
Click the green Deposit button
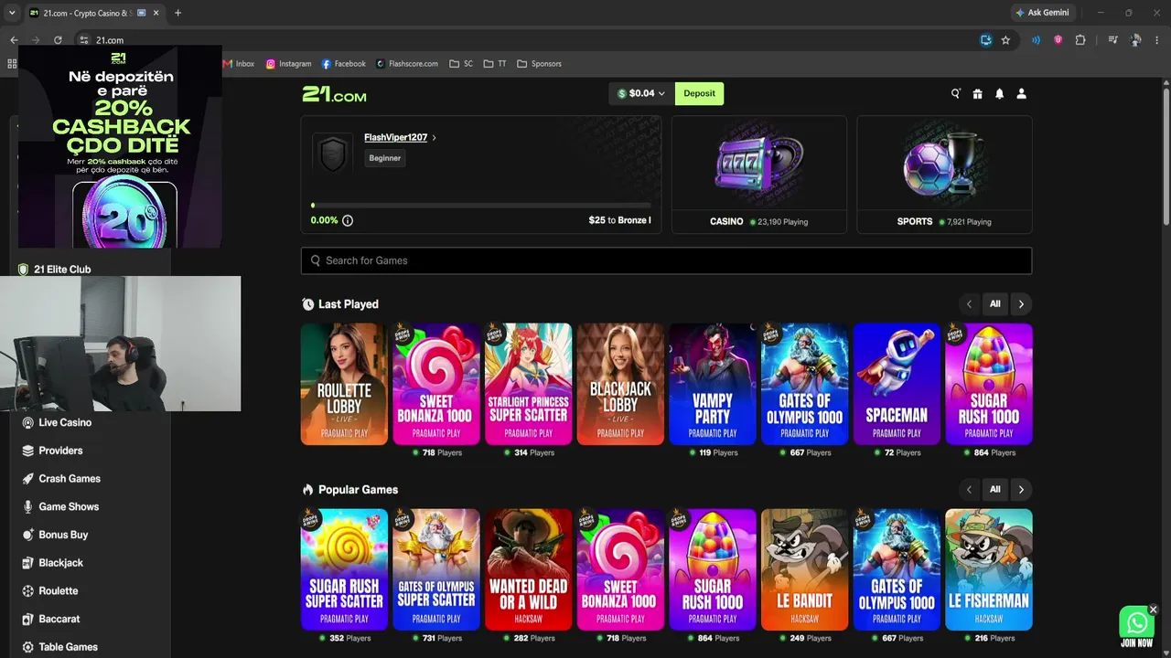(699, 93)
